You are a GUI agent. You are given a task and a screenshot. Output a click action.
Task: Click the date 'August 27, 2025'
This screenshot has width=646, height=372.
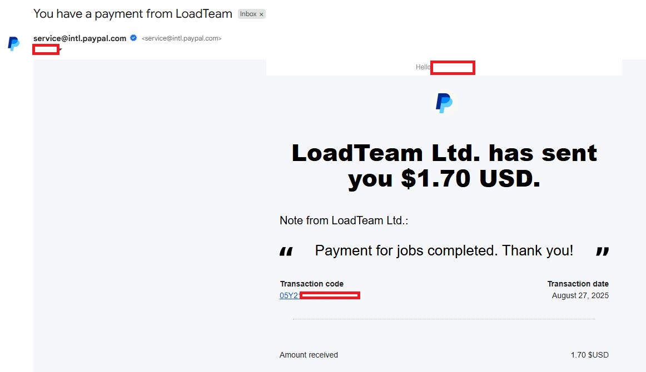(x=580, y=295)
